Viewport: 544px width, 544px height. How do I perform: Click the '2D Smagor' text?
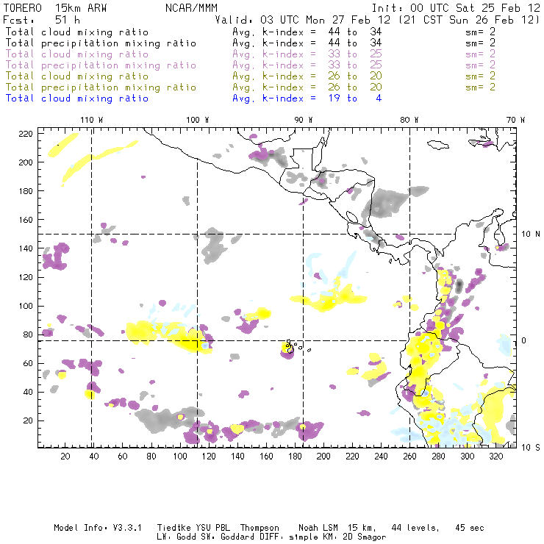[x=365, y=537]
